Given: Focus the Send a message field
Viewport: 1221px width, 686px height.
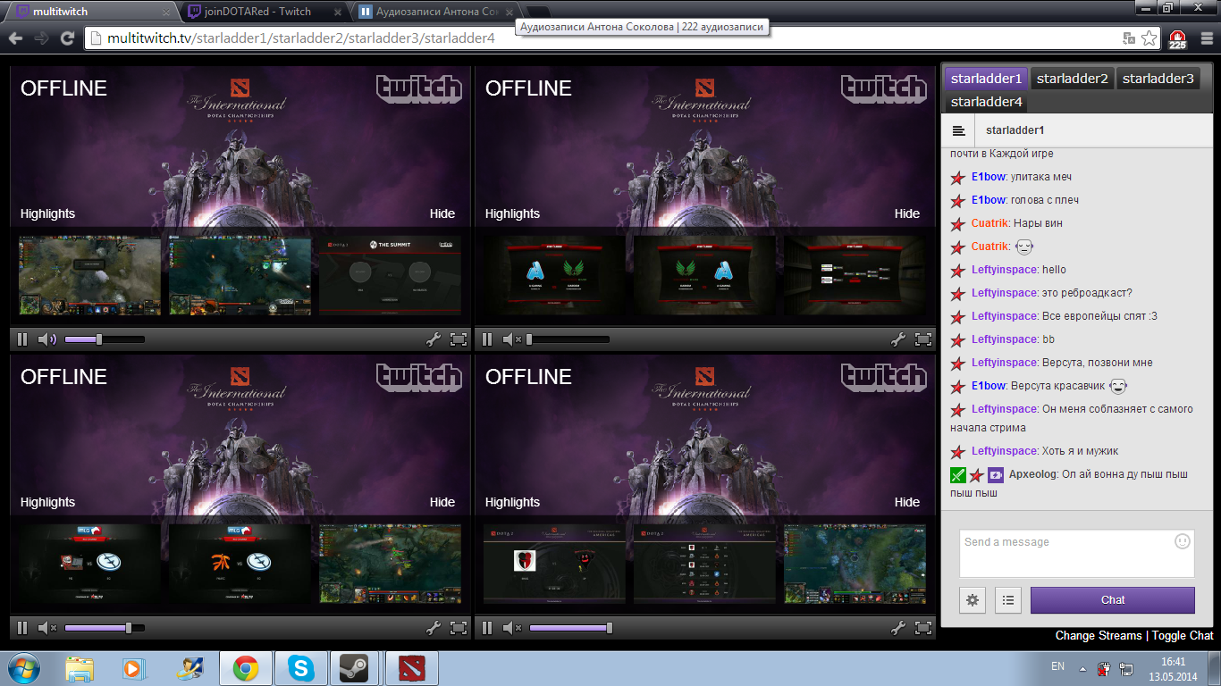Looking at the screenshot, I should (x=1077, y=554).
